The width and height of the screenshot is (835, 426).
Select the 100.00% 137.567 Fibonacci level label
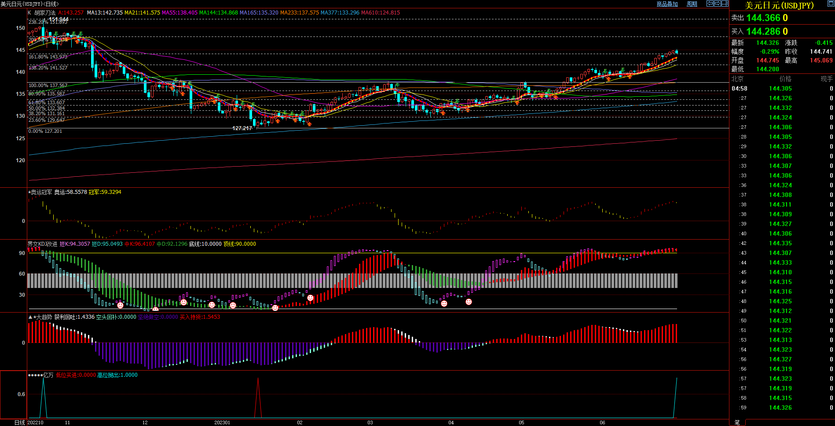(x=48, y=86)
